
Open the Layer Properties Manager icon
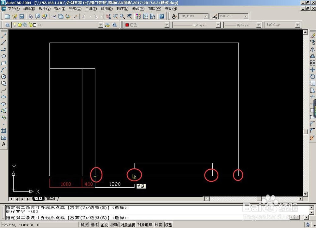pyautogui.click(x=8, y=25)
